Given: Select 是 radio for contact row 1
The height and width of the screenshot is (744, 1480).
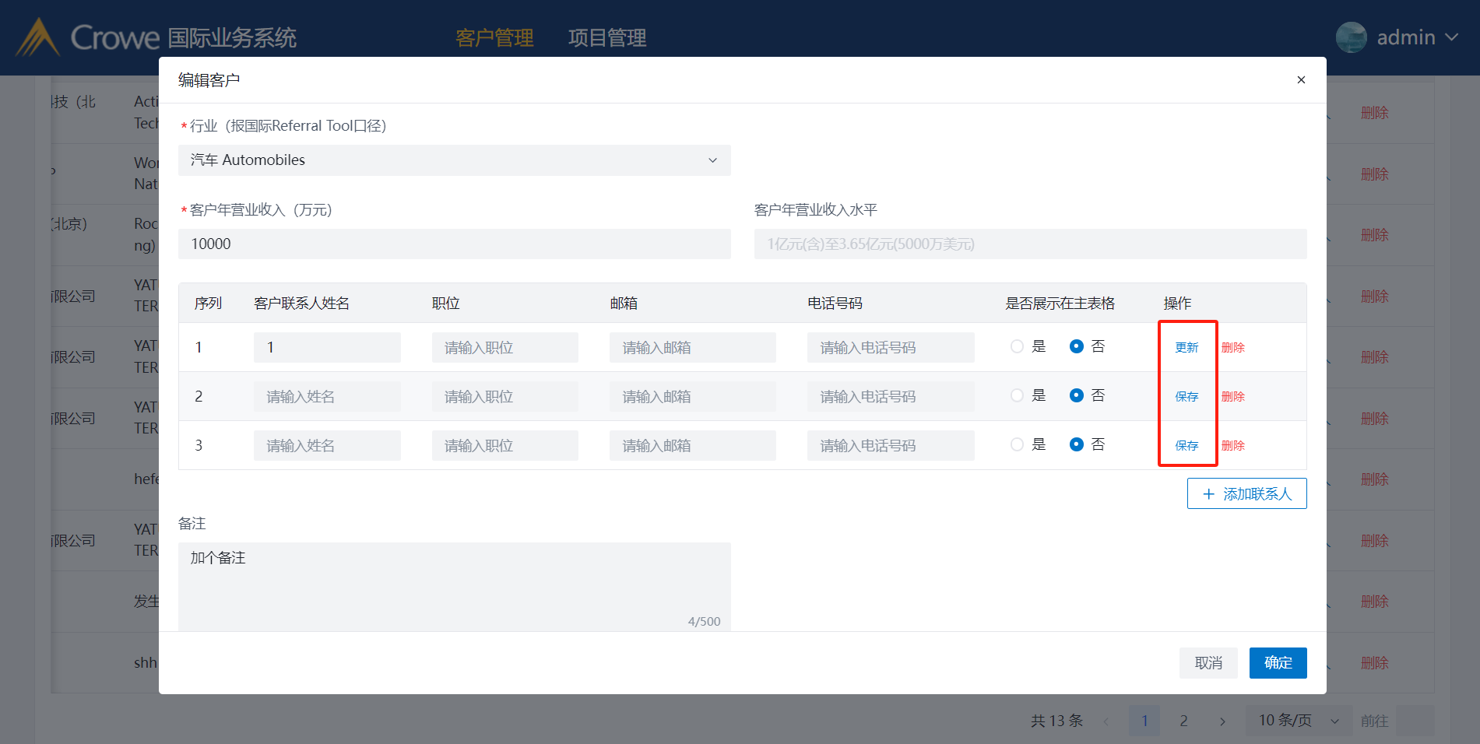Looking at the screenshot, I should [x=1017, y=346].
